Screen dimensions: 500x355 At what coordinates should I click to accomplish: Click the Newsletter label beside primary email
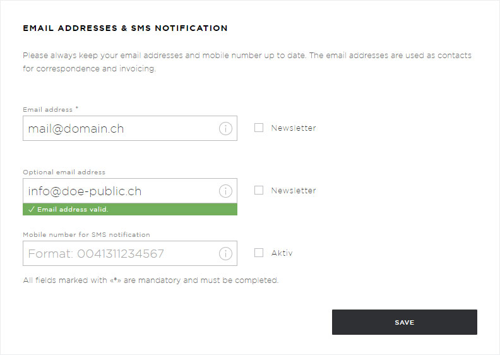[x=294, y=128]
